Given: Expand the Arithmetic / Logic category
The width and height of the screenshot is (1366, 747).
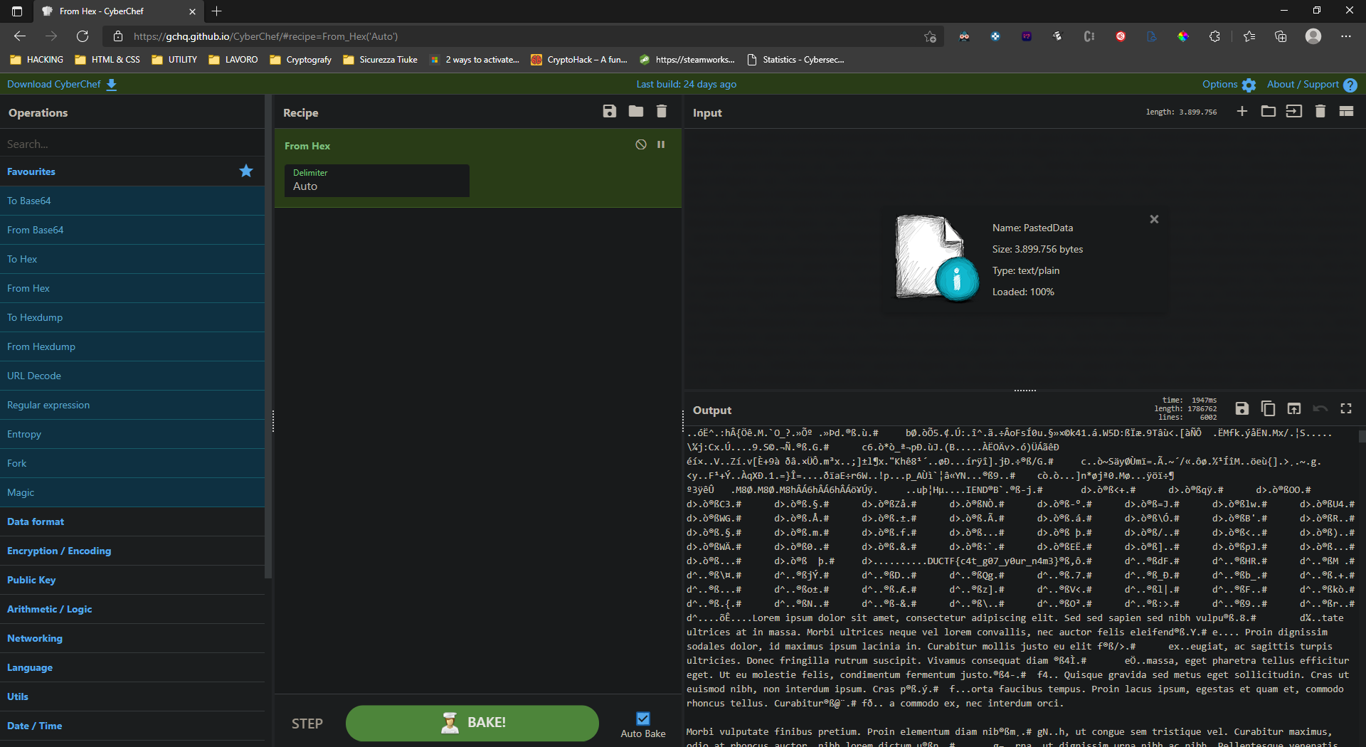Looking at the screenshot, I should (x=132, y=609).
